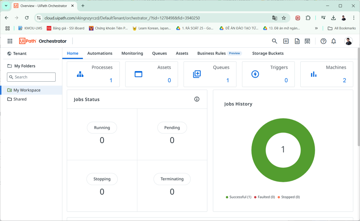Go back with the browser back arrow

tap(6, 18)
